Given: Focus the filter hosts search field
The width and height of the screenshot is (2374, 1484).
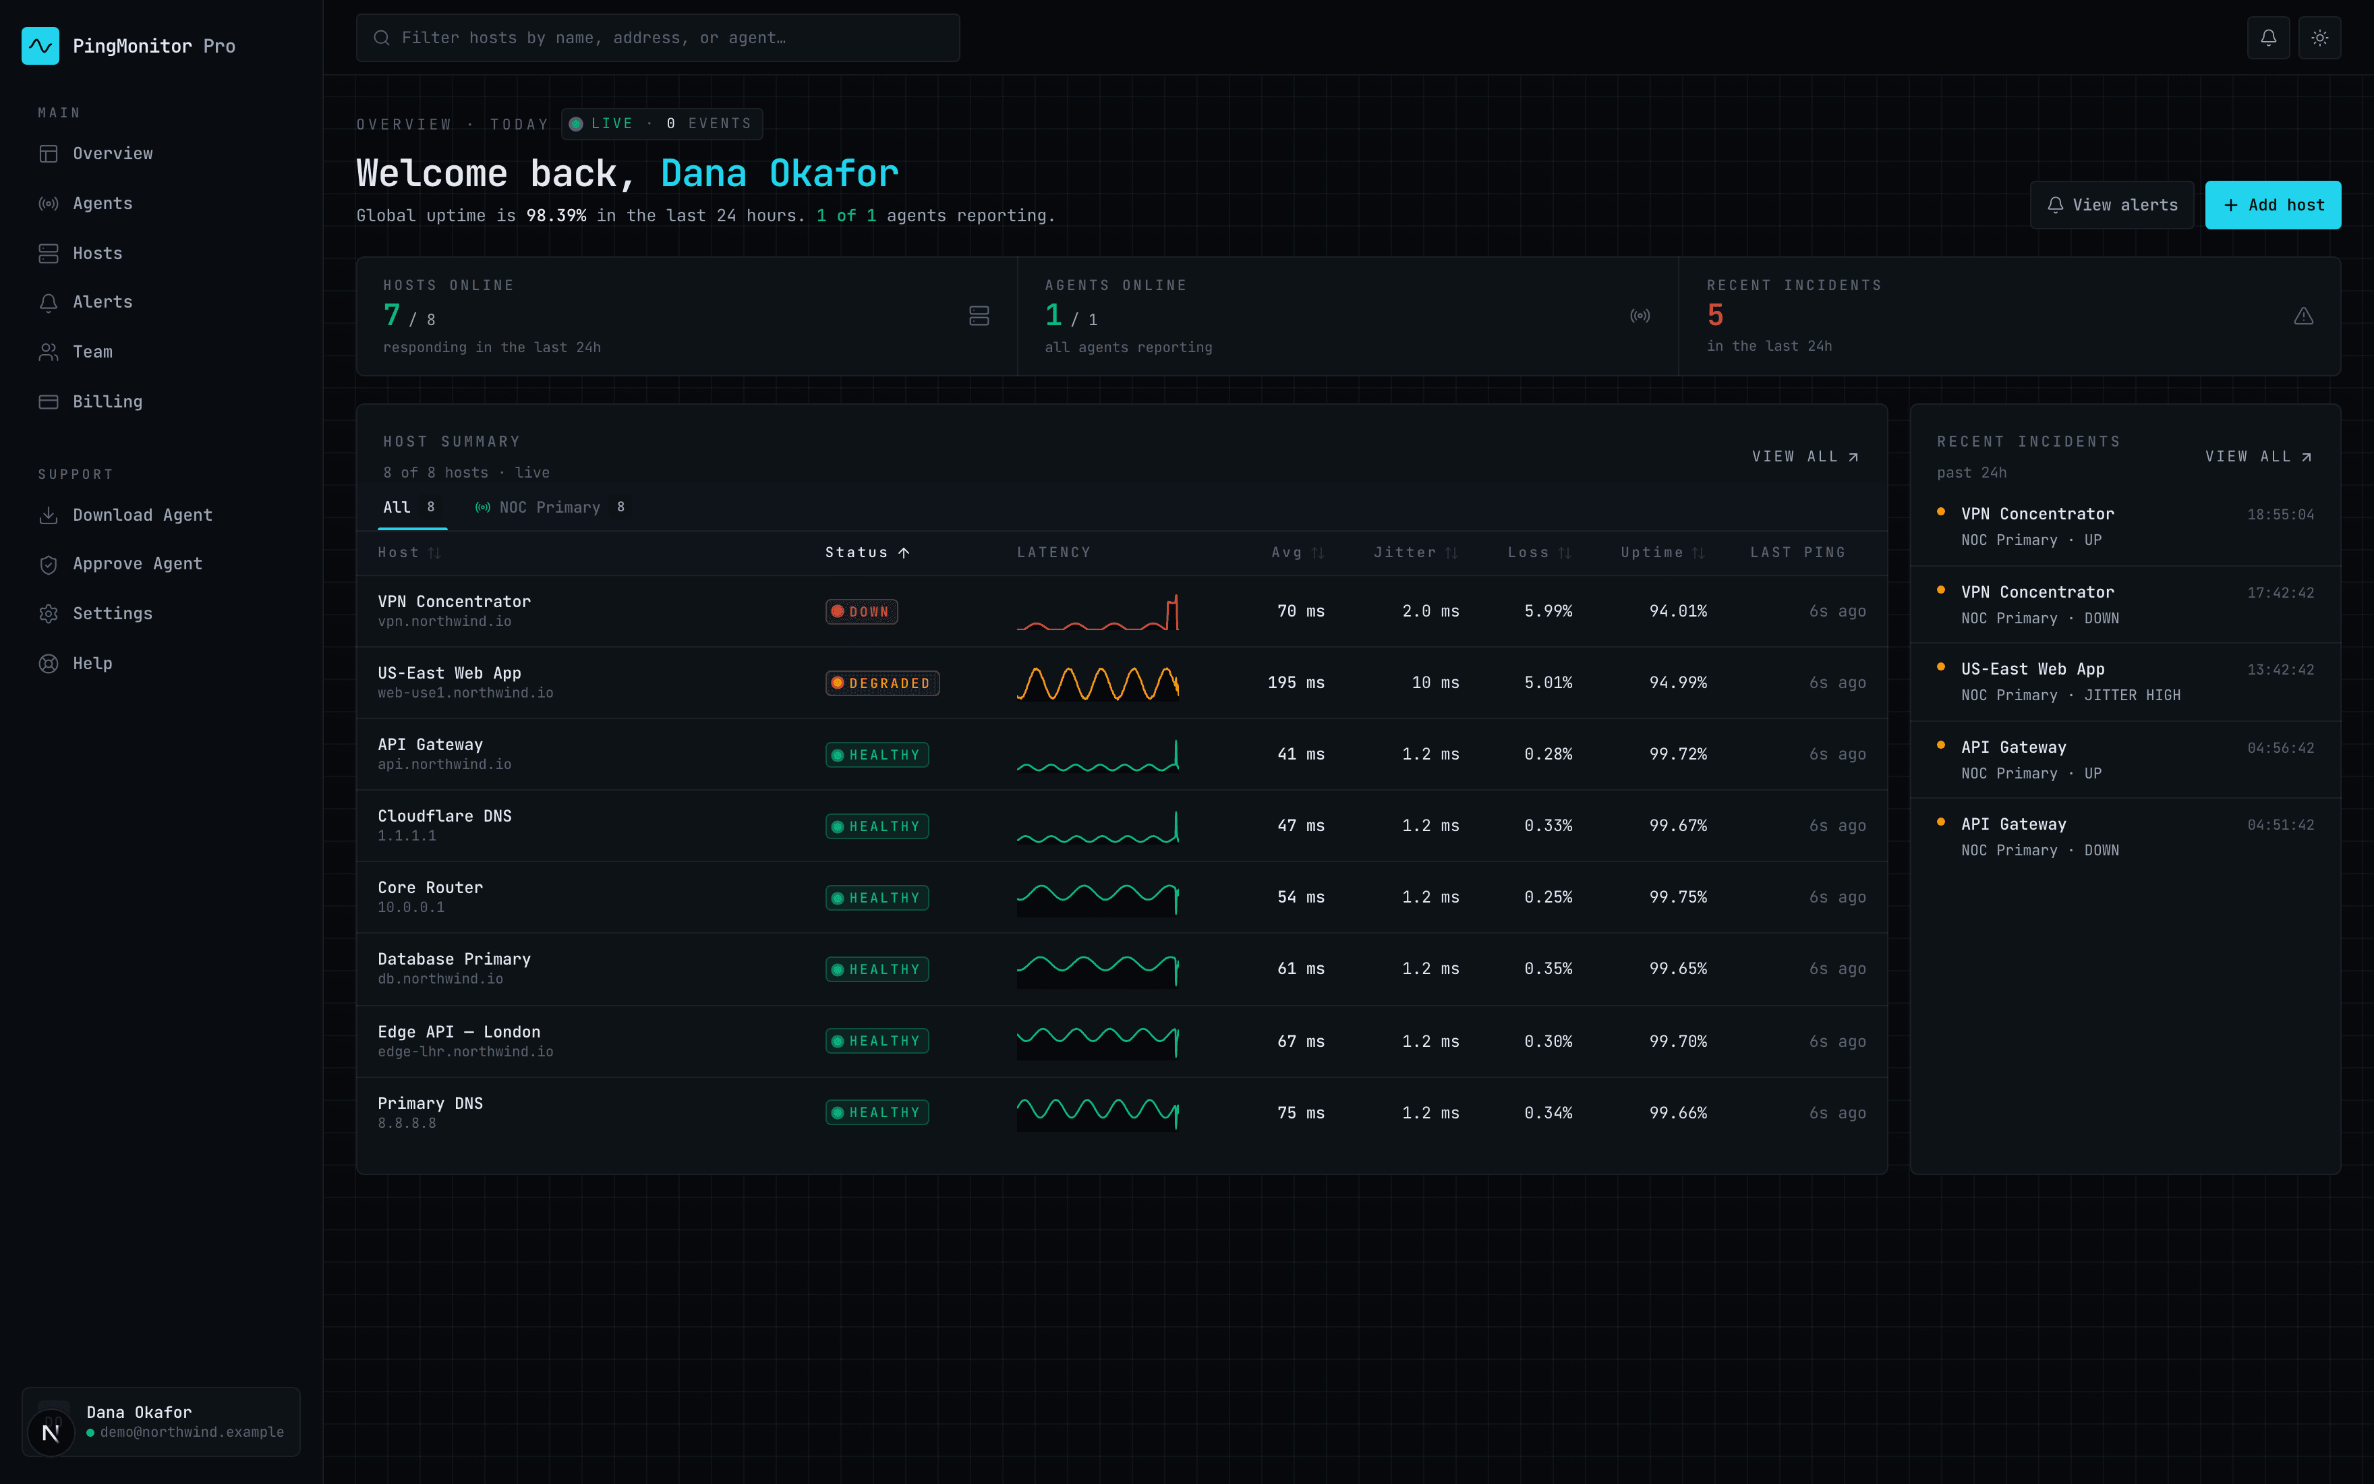Looking at the screenshot, I should click(658, 37).
